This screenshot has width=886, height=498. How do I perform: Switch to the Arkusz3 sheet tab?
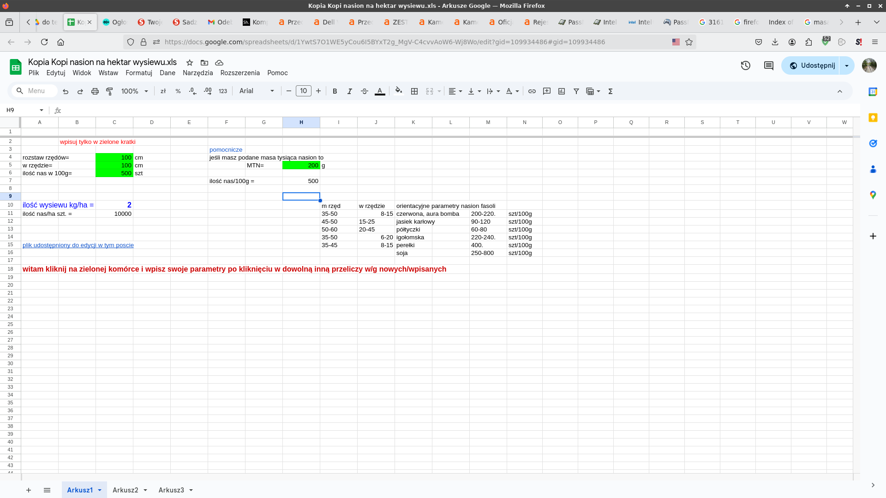(x=171, y=490)
